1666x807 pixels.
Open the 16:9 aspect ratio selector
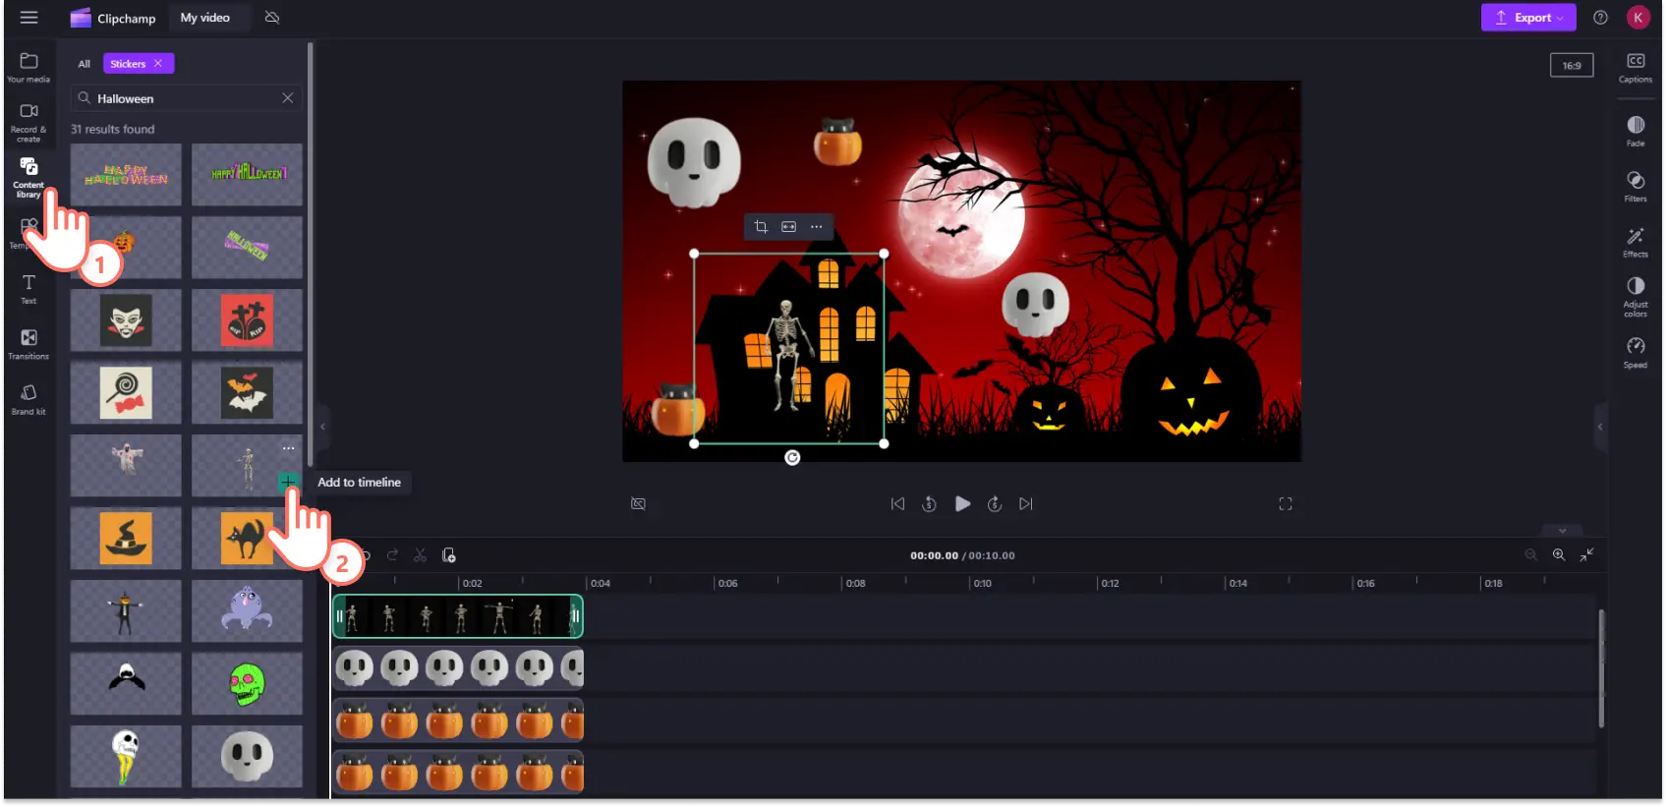coord(1572,65)
